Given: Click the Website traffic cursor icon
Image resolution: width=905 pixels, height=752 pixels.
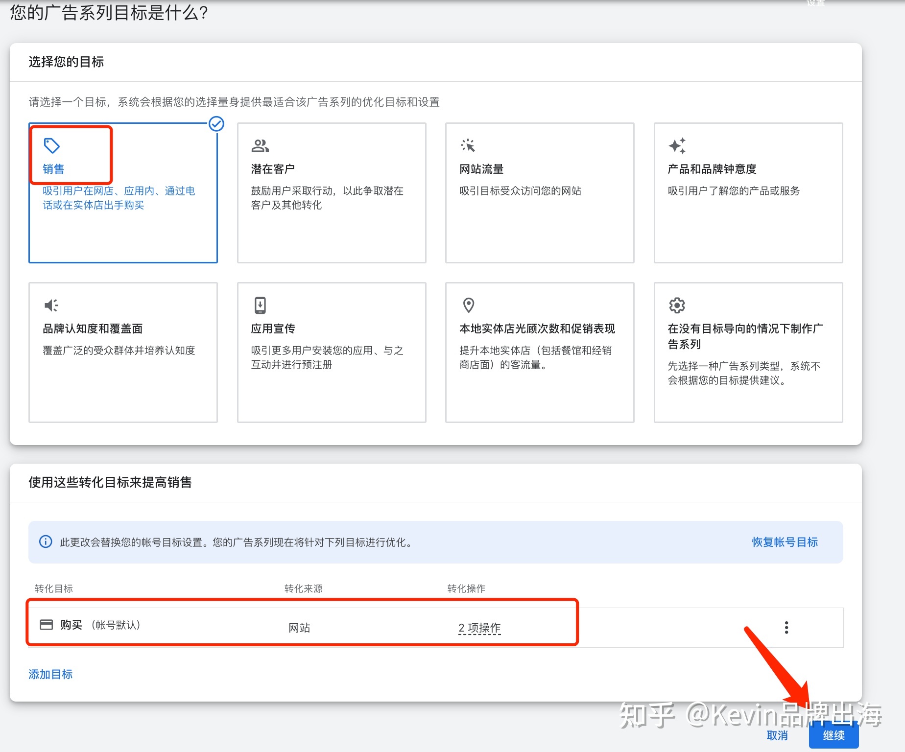Looking at the screenshot, I should (468, 145).
